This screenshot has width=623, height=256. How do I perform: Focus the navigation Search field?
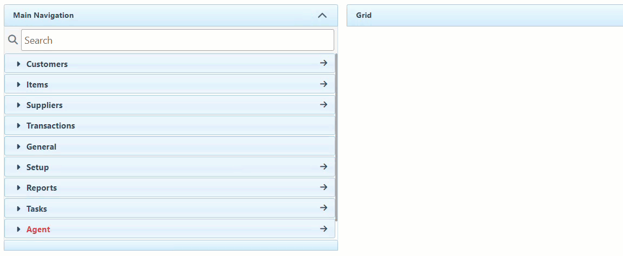pyautogui.click(x=177, y=41)
